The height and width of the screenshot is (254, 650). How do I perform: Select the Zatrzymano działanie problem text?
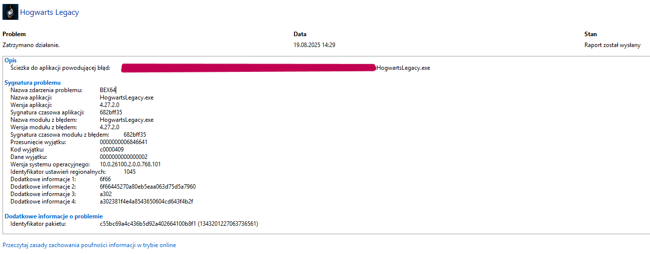(31, 45)
